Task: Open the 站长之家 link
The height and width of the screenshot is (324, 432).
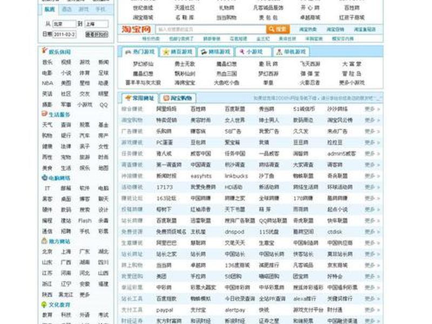Action: point(166,254)
